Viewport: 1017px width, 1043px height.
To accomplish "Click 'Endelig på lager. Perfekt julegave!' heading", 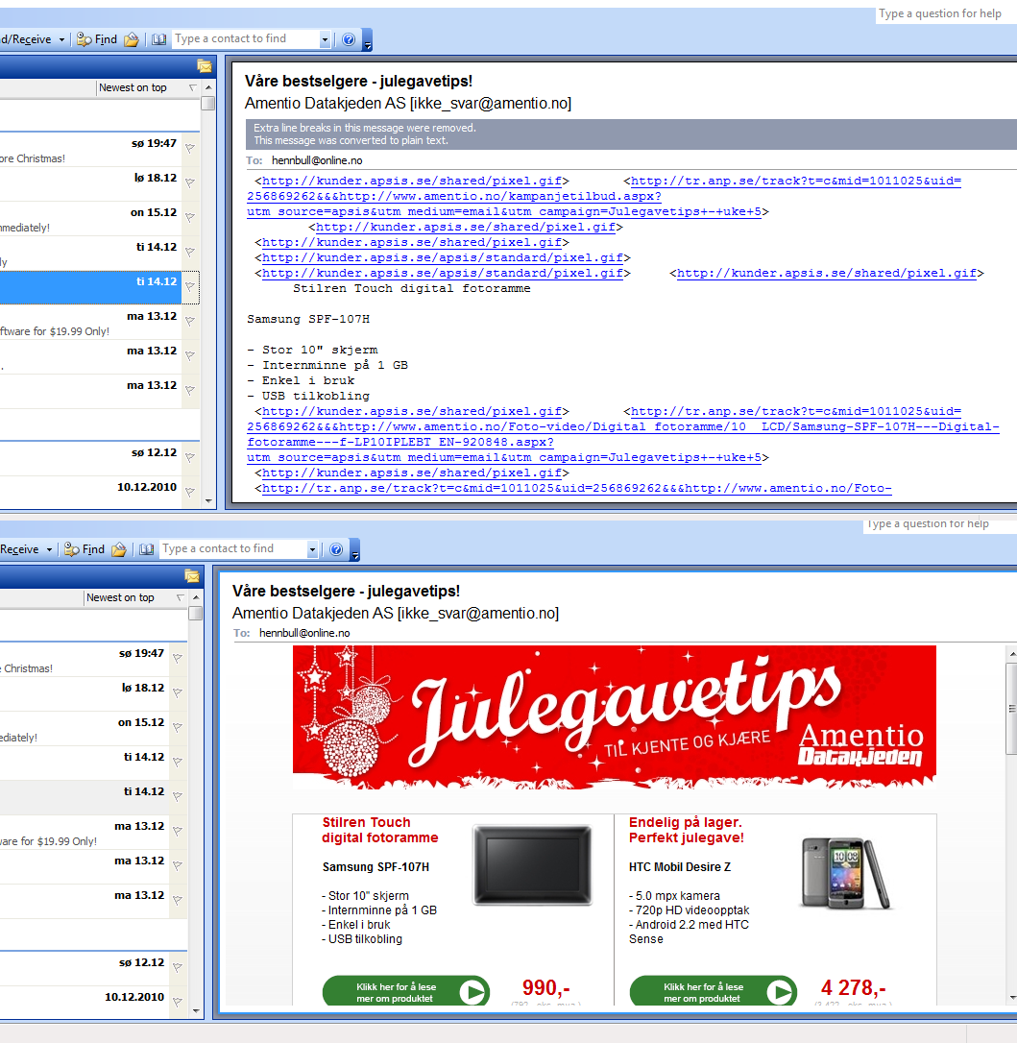I will click(687, 830).
